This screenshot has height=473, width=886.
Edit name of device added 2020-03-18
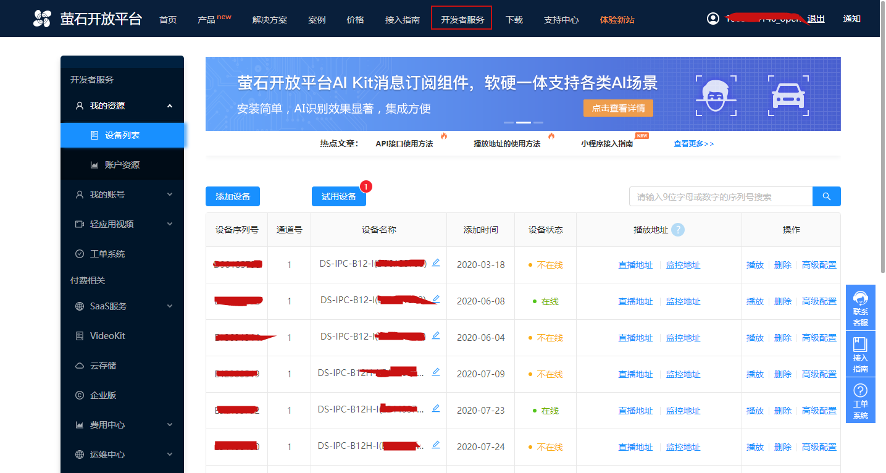[436, 262]
